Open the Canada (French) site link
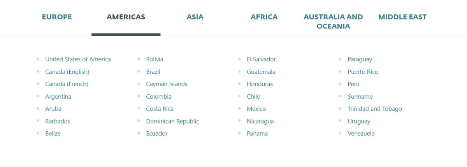Screen dimensions: 467x167 point(67,84)
